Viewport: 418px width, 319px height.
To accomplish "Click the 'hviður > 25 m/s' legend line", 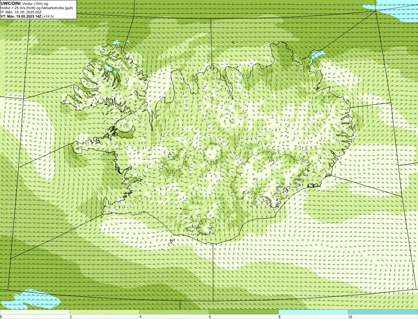I will (x=37, y=8).
